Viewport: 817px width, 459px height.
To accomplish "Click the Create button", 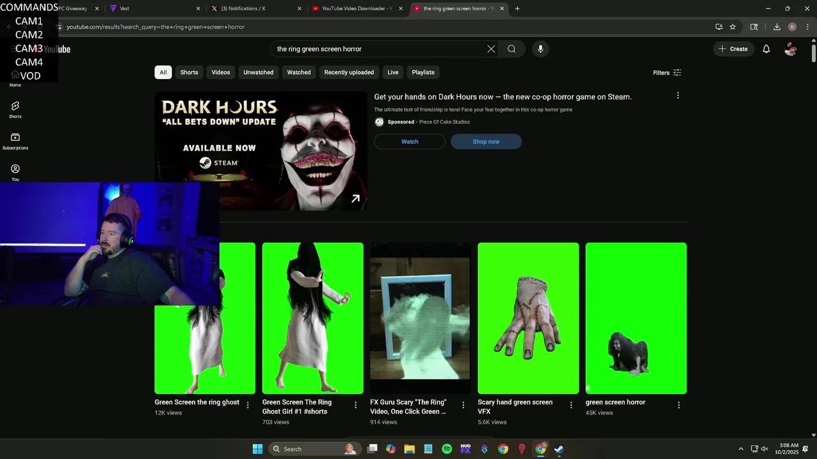I will pyautogui.click(x=733, y=49).
